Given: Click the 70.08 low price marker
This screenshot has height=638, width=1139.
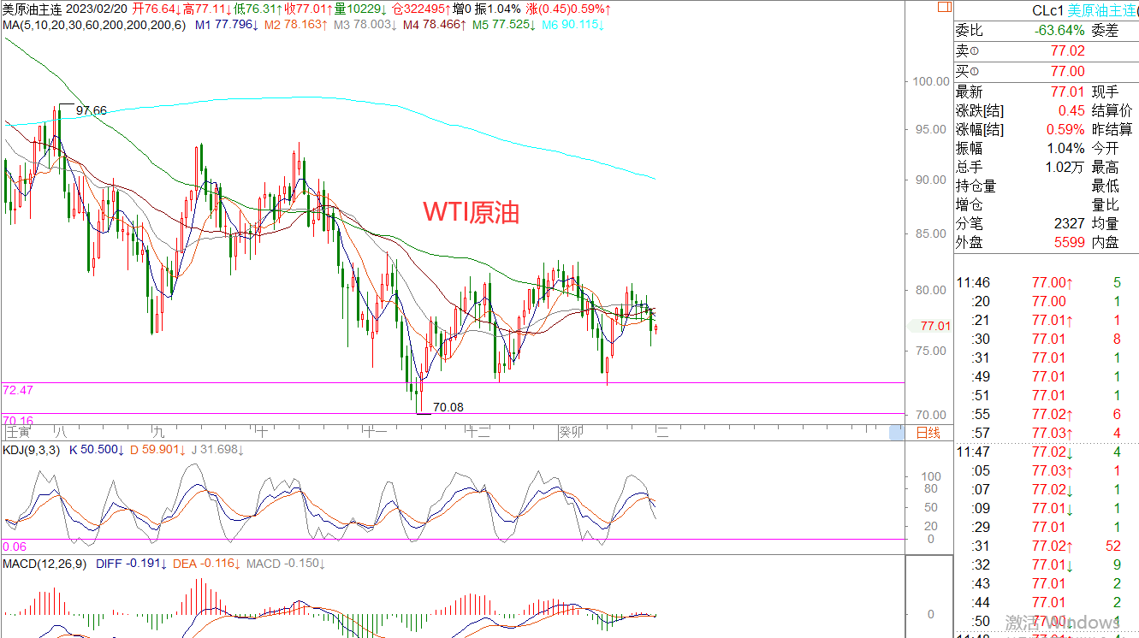Looking at the screenshot, I should click(448, 407).
